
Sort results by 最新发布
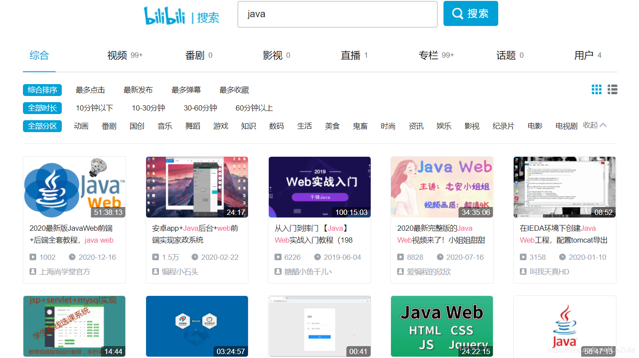click(x=138, y=90)
